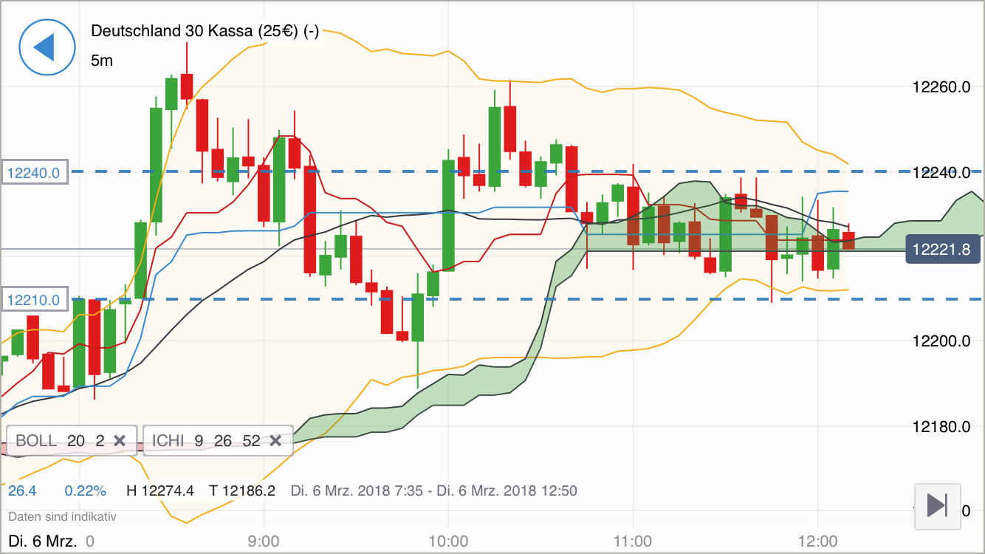Select the 12260.0 price axis label
Viewport: 985px width, 554px height.
click(941, 87)
